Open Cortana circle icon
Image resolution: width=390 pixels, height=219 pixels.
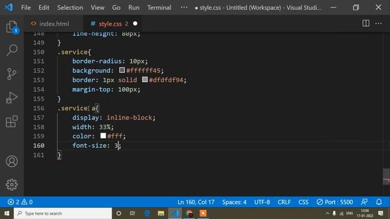pyautogui.click(x=119, y=214)
